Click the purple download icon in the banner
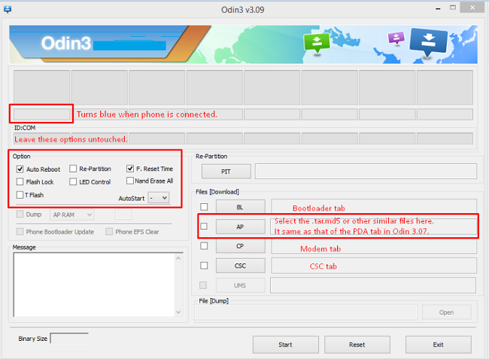This screenshot has height=359, width=489. pos(396,38)
